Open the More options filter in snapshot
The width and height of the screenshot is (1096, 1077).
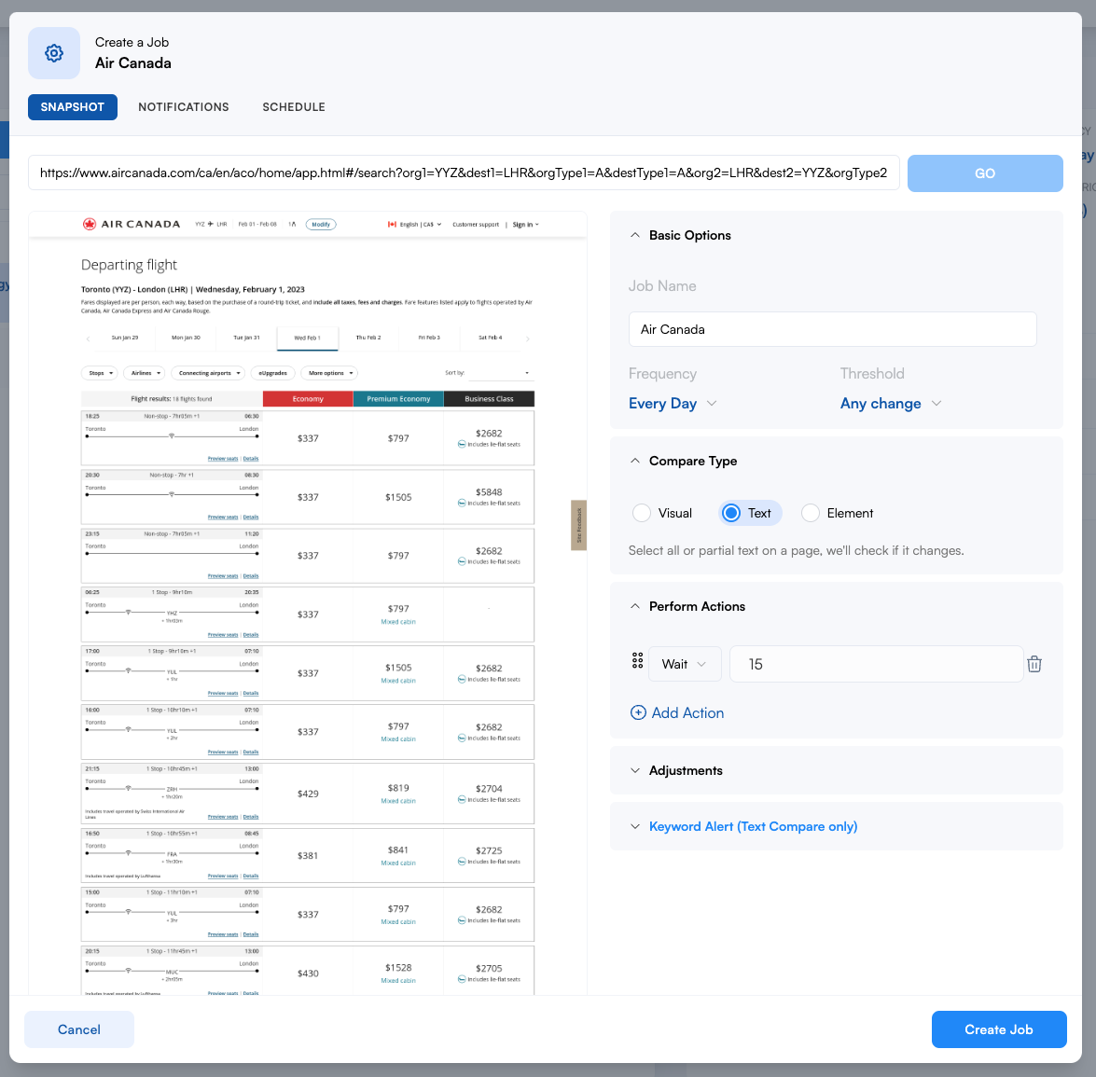pyautogui.click(x=330, y=373)
